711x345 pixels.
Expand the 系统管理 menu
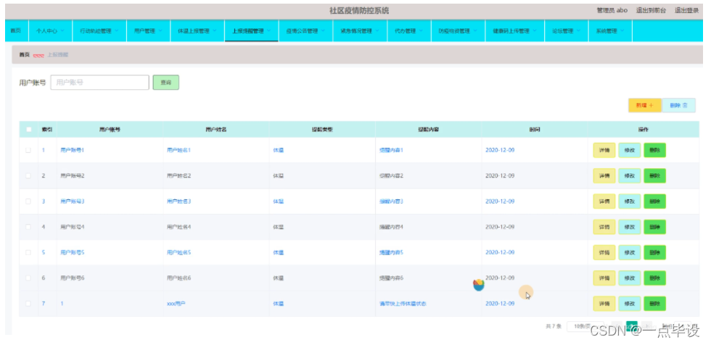click(x=610, y=30)
